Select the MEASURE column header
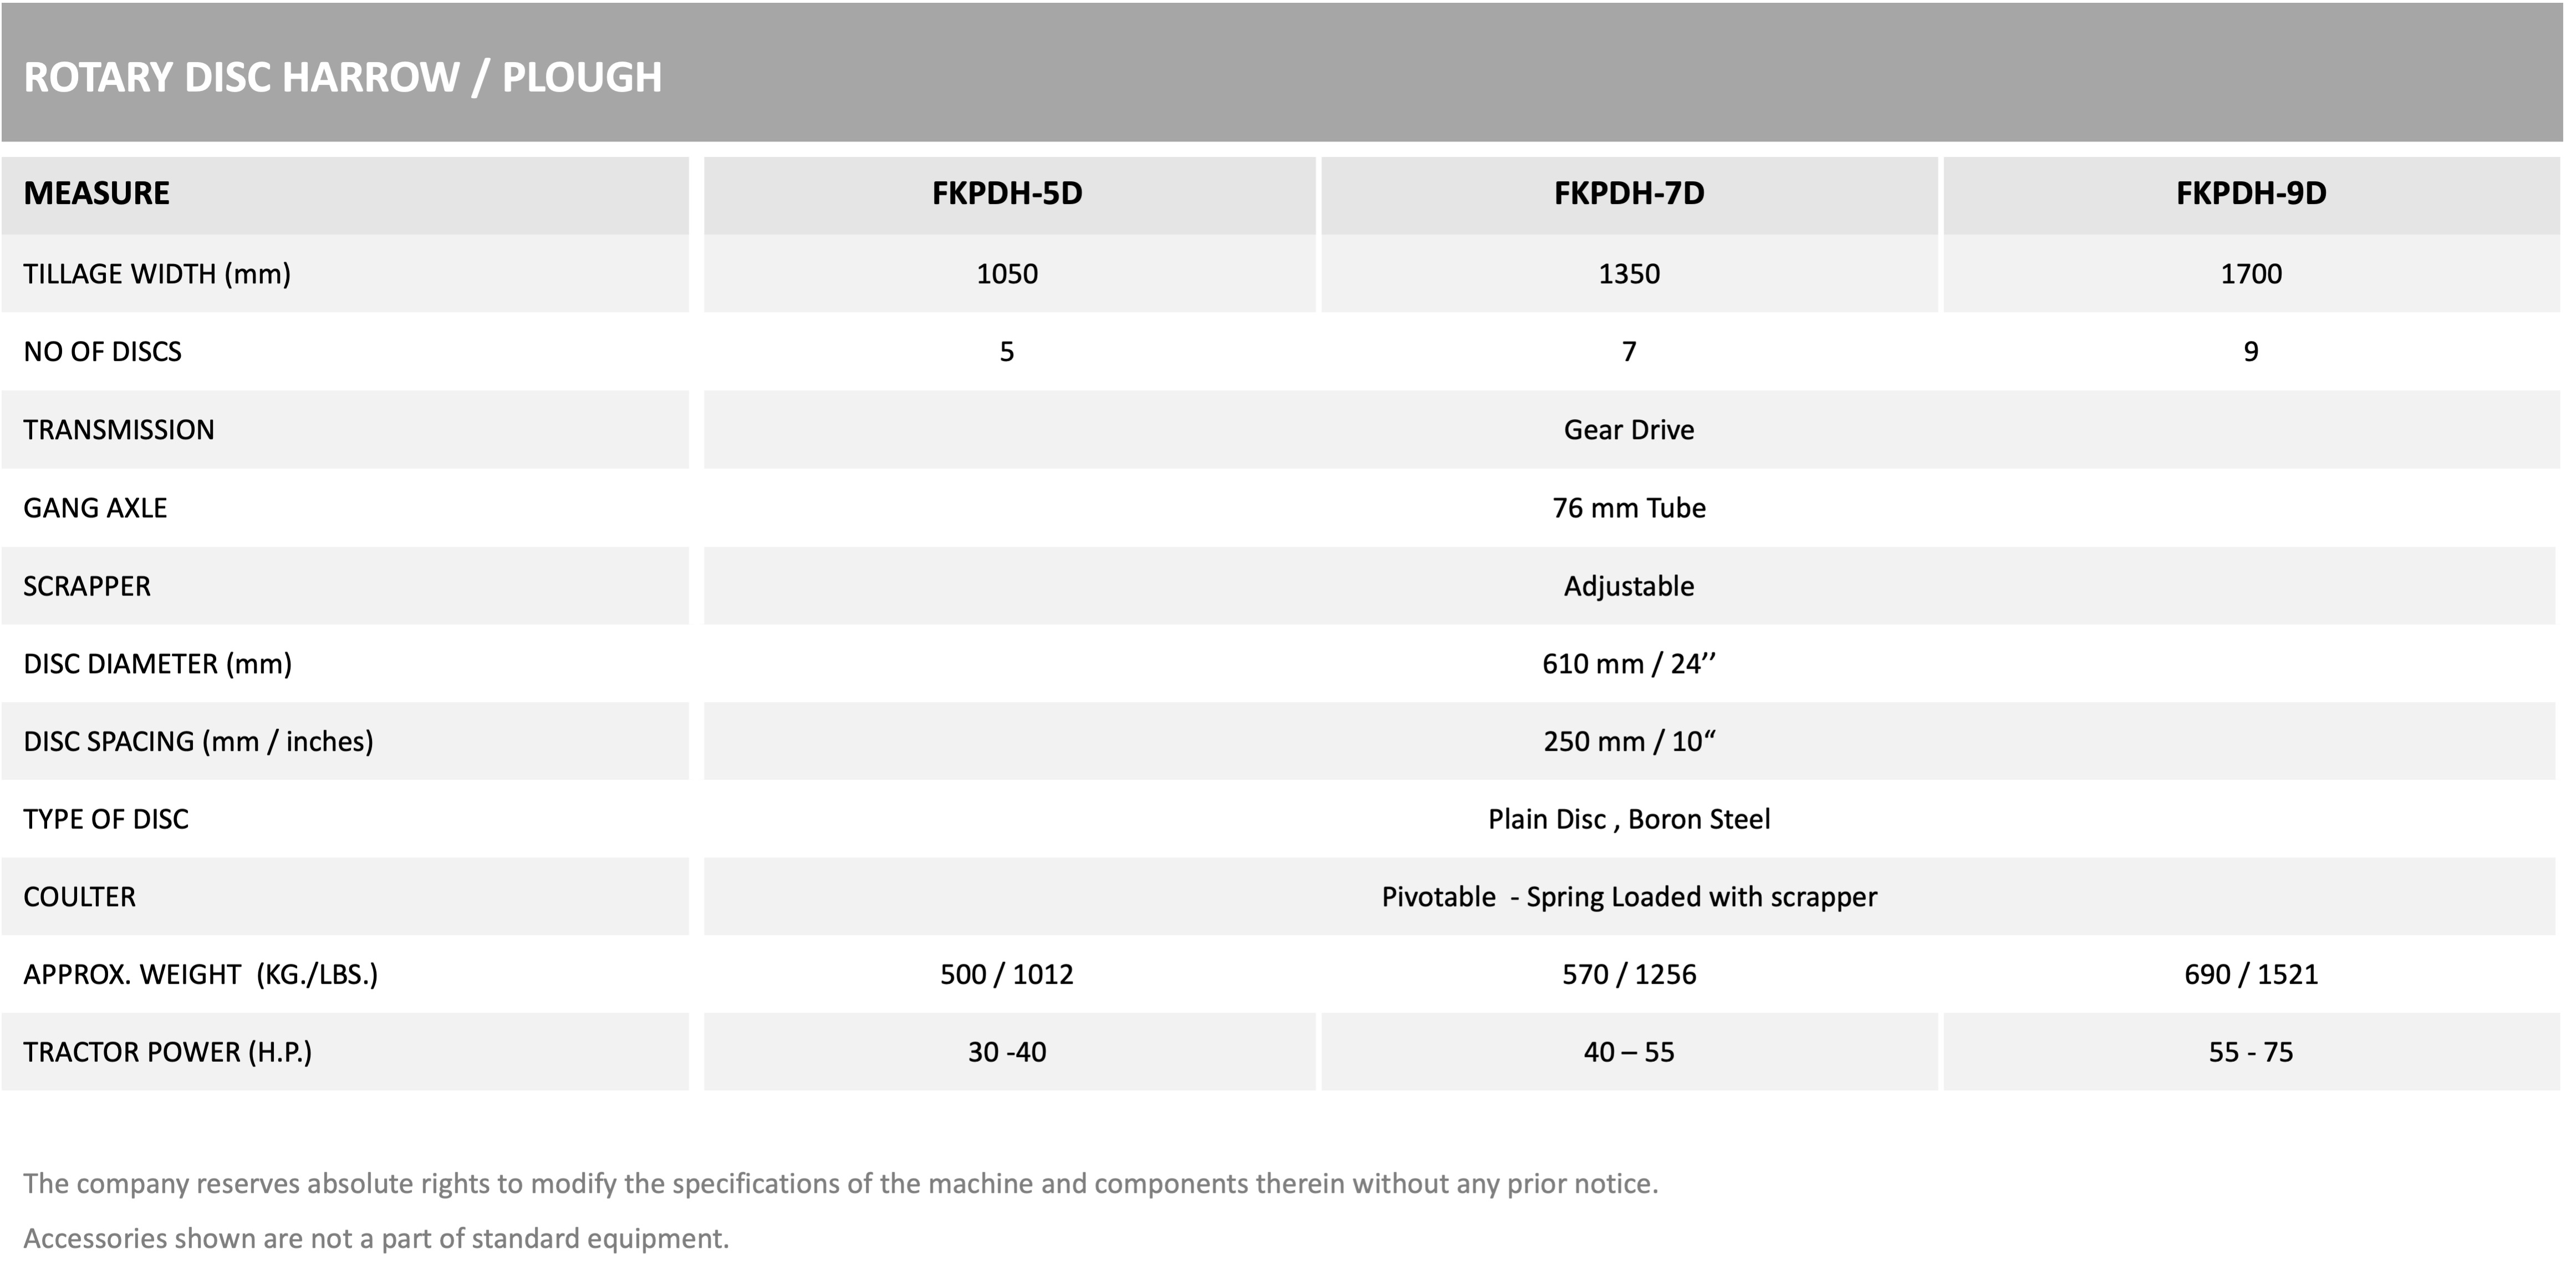Viewport: 2576px width, 1278px height. tap(97, 193)
